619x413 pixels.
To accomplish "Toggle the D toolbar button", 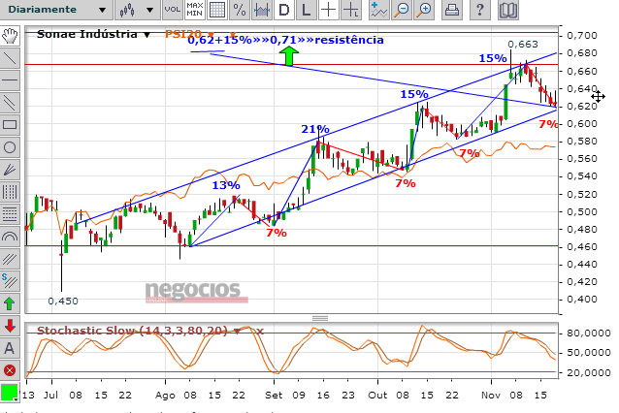I will pos(284,10).
